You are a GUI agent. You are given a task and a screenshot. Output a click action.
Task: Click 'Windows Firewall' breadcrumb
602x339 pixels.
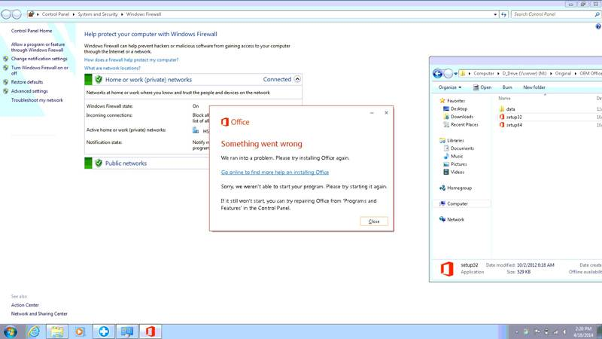pyautogui.click(x=144, y=14)
